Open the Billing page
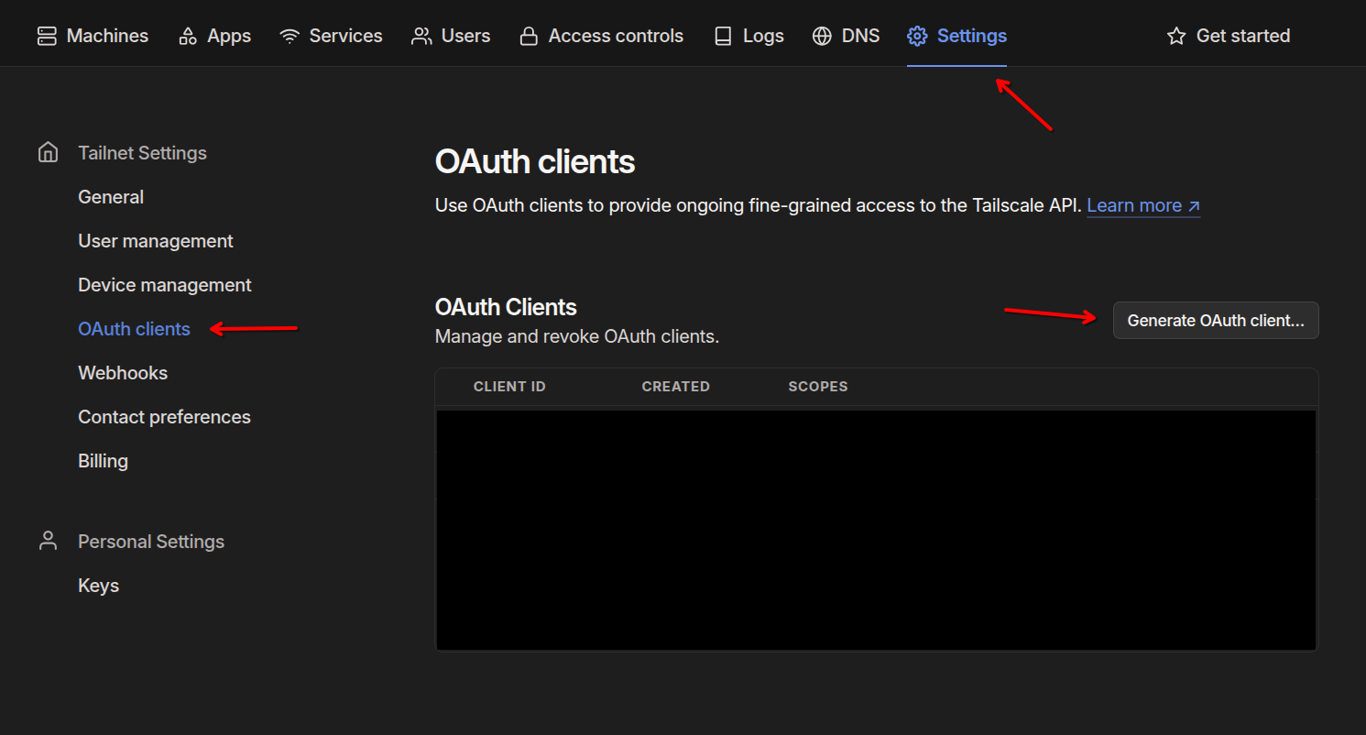Screen dimensions: 1366x735 (x=103, y=461)
